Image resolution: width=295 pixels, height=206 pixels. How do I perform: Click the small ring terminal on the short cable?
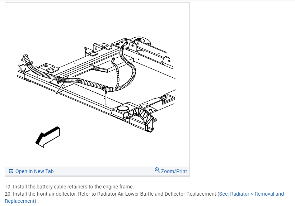pyautogui.click(x=113, y=60)
